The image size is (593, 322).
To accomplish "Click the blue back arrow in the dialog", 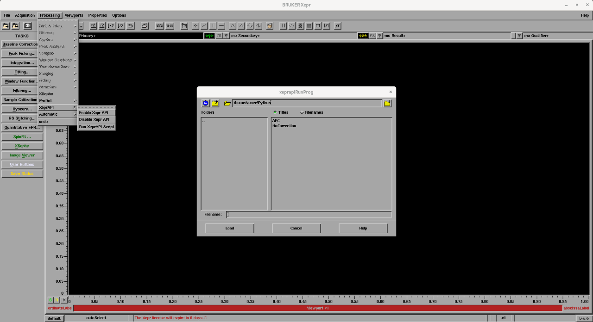I will point(205,103).
